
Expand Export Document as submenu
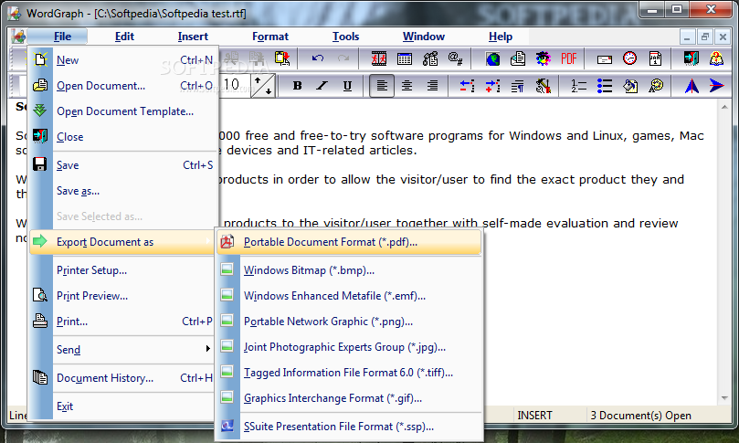pos(123,242)
